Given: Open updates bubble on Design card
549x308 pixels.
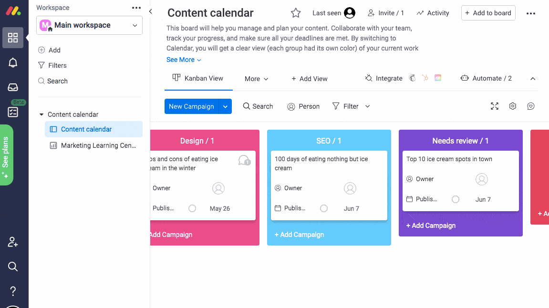Looking at the screenshot, I should [244, 160].
